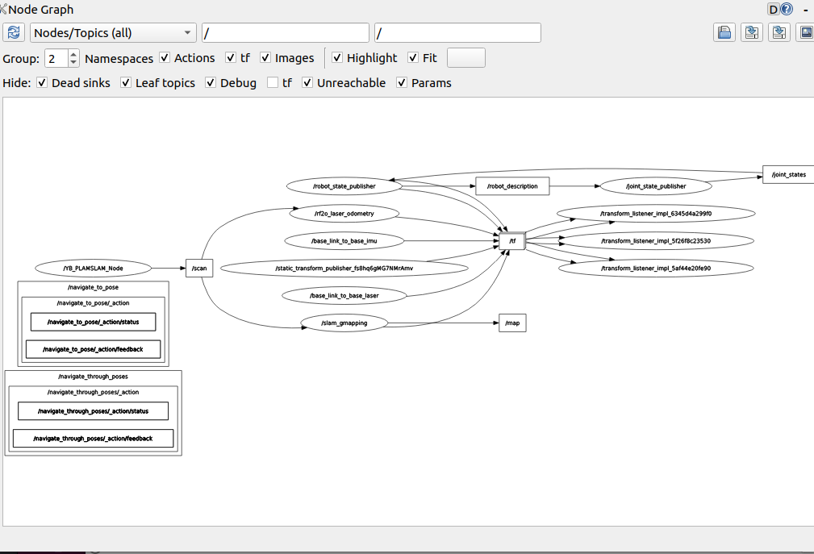The width and height of the screenshot is (814, 554).
Task: Toggle the Images grouping checkbox
Action: tap(265, 58)
